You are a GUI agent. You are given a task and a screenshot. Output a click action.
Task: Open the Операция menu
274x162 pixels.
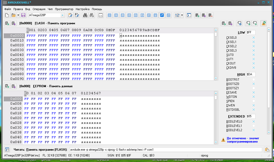pyautogui.click(x=39, y=9)
